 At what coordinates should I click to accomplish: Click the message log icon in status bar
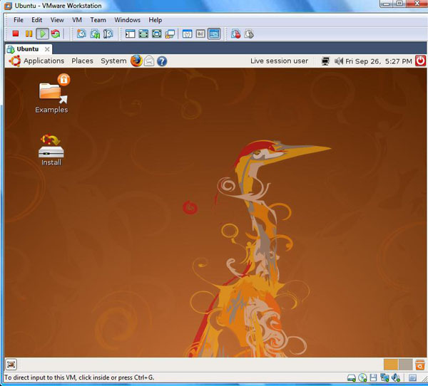412,378
